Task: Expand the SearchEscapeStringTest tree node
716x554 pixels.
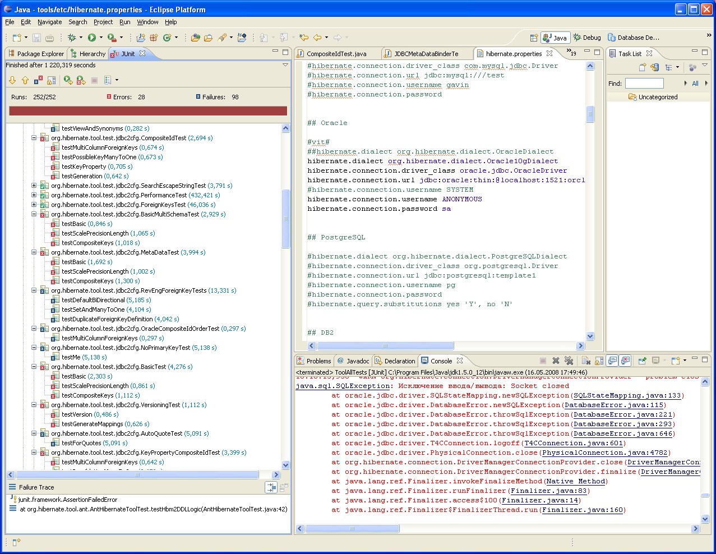Action: coord(34,186)
